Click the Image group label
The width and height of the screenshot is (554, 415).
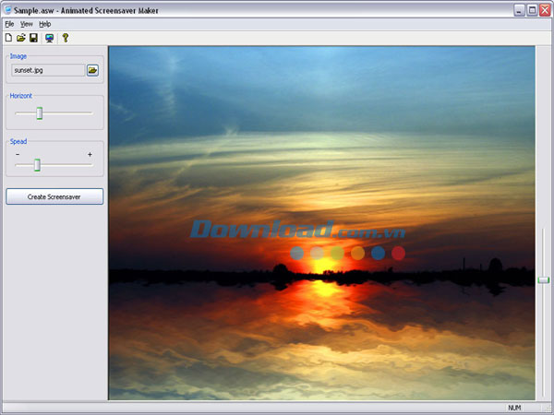pyautogui.click(x=18, y=56)
